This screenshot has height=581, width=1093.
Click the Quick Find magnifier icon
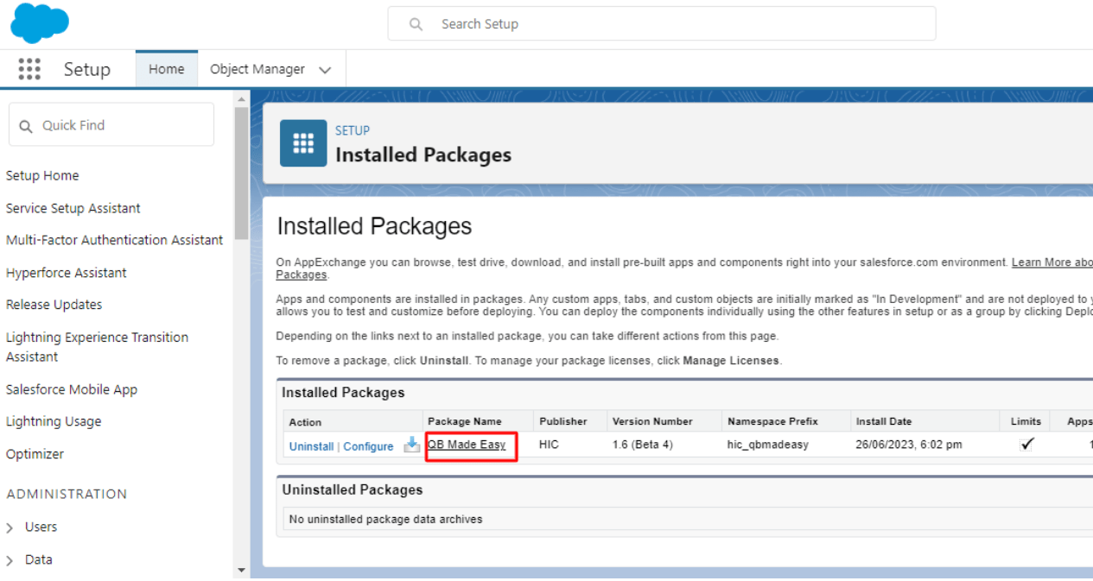tap(26, 126)
